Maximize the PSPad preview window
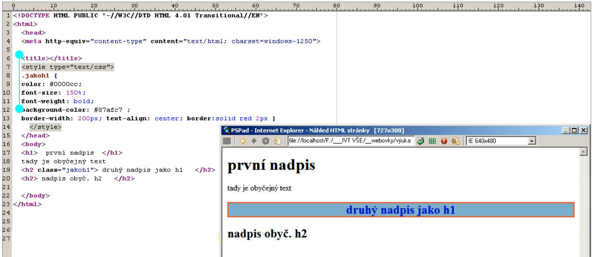Screen dimensions: 595x257 click(574, 130)
